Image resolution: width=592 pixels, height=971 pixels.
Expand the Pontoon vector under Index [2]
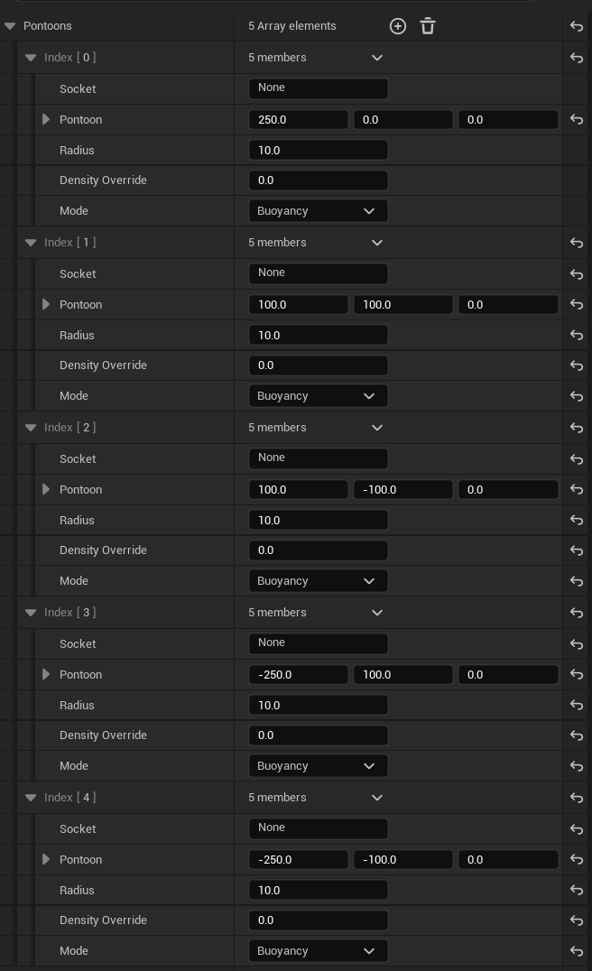tap(46, 489)
